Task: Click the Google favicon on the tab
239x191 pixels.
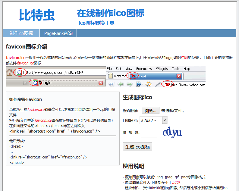Action: click(35, 83)
